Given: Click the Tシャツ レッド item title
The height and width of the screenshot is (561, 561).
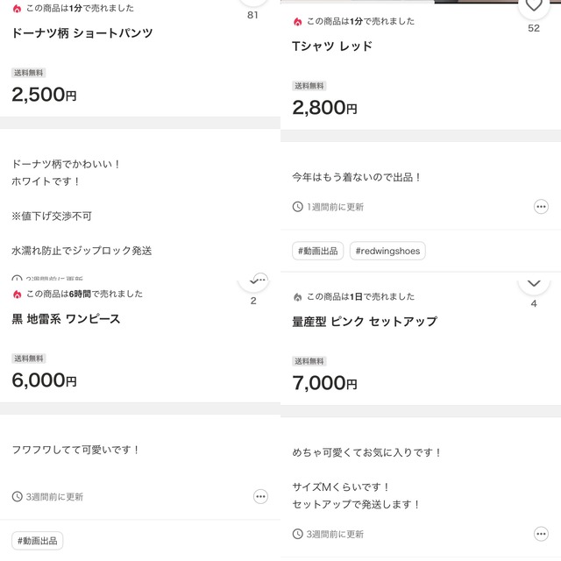Looking at the screenshot, I should click(x=332, y=46).
